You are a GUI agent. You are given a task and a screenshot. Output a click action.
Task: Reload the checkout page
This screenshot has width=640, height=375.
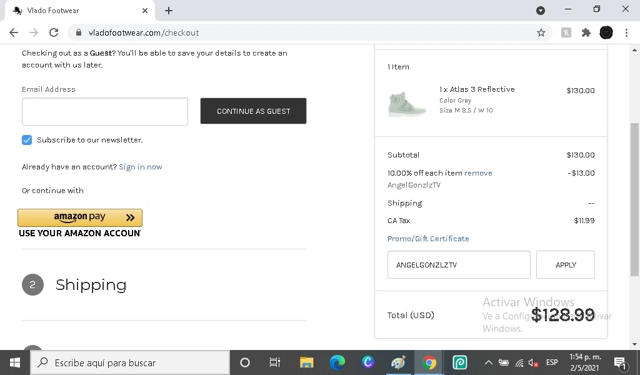pos(54,32)
